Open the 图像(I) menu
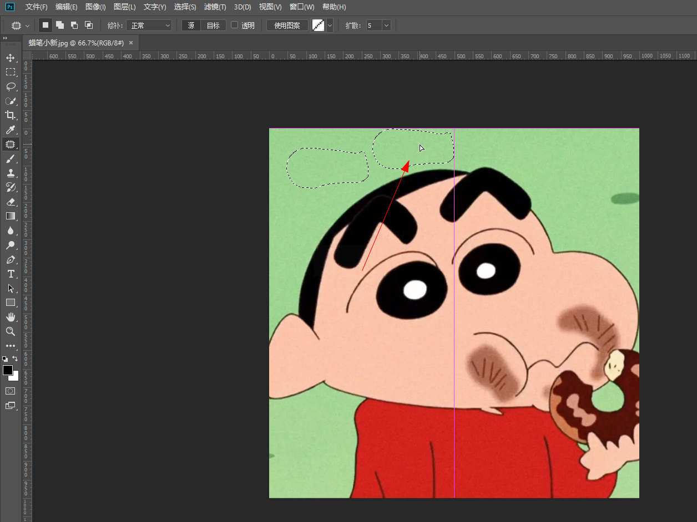Screen dimensions: 697x522 [95, 7]
